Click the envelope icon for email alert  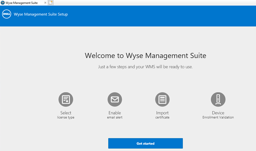click(115, 99)
